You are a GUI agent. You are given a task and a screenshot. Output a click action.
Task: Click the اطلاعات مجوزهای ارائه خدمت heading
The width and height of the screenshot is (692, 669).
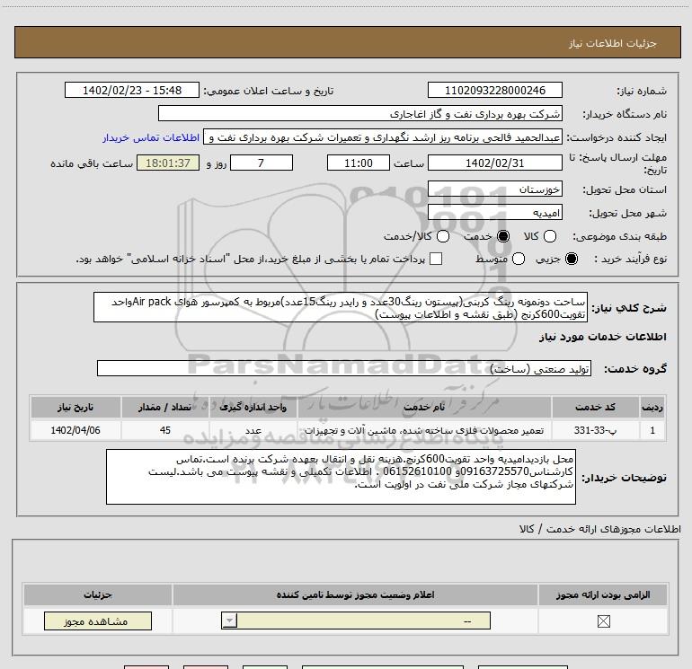(x=600, y=529)
